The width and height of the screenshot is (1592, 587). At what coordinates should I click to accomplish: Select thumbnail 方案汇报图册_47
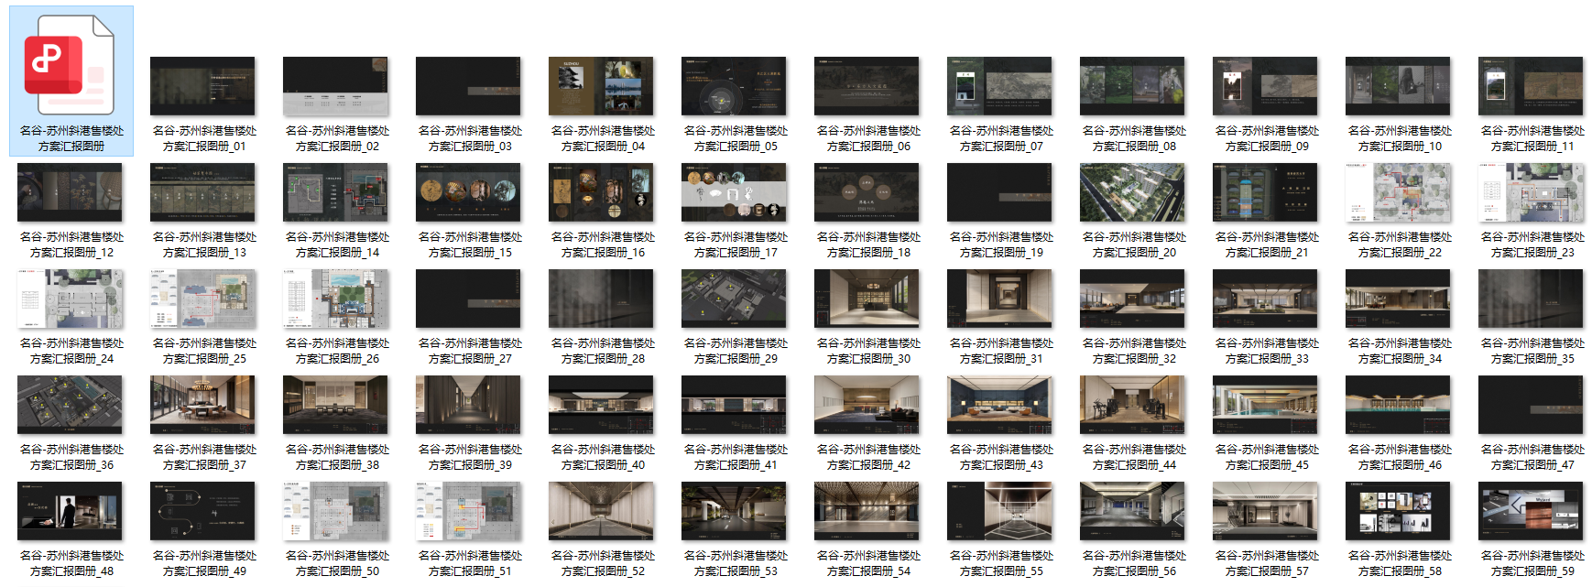(x=1531, y=405)
